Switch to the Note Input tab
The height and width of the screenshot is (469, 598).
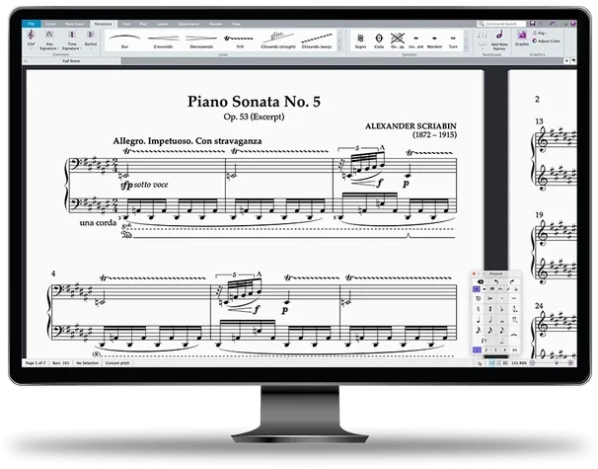pos(75,24)
